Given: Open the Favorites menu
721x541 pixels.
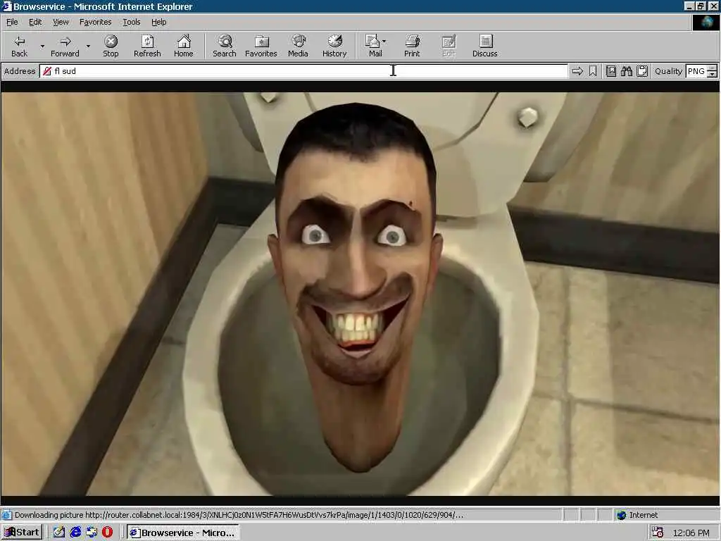Looking at the screenshot, I should tap(95, 22).
